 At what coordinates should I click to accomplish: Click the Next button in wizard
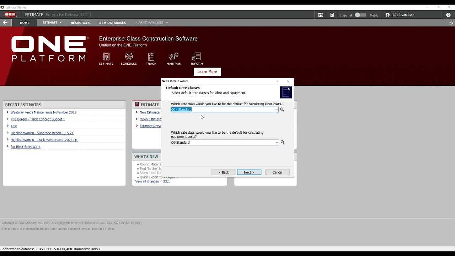point(249,172)
